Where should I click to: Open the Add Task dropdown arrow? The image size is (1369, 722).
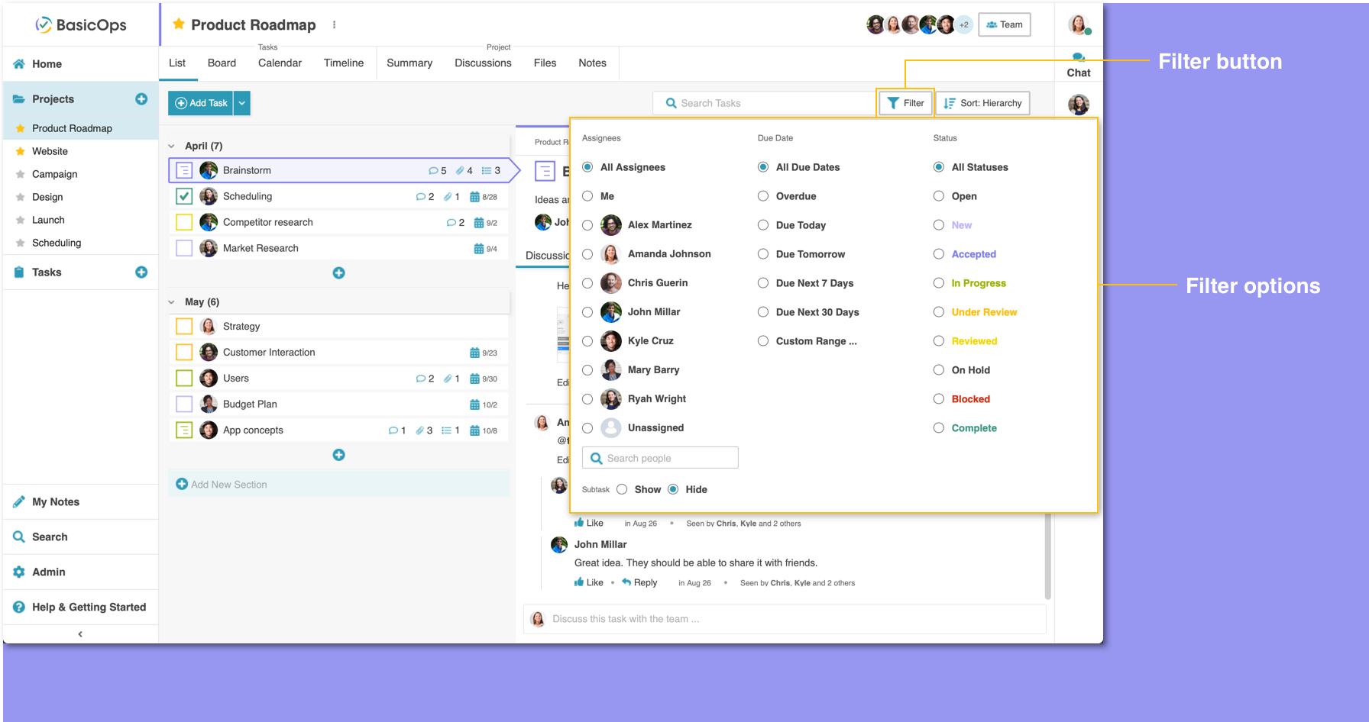242,103
